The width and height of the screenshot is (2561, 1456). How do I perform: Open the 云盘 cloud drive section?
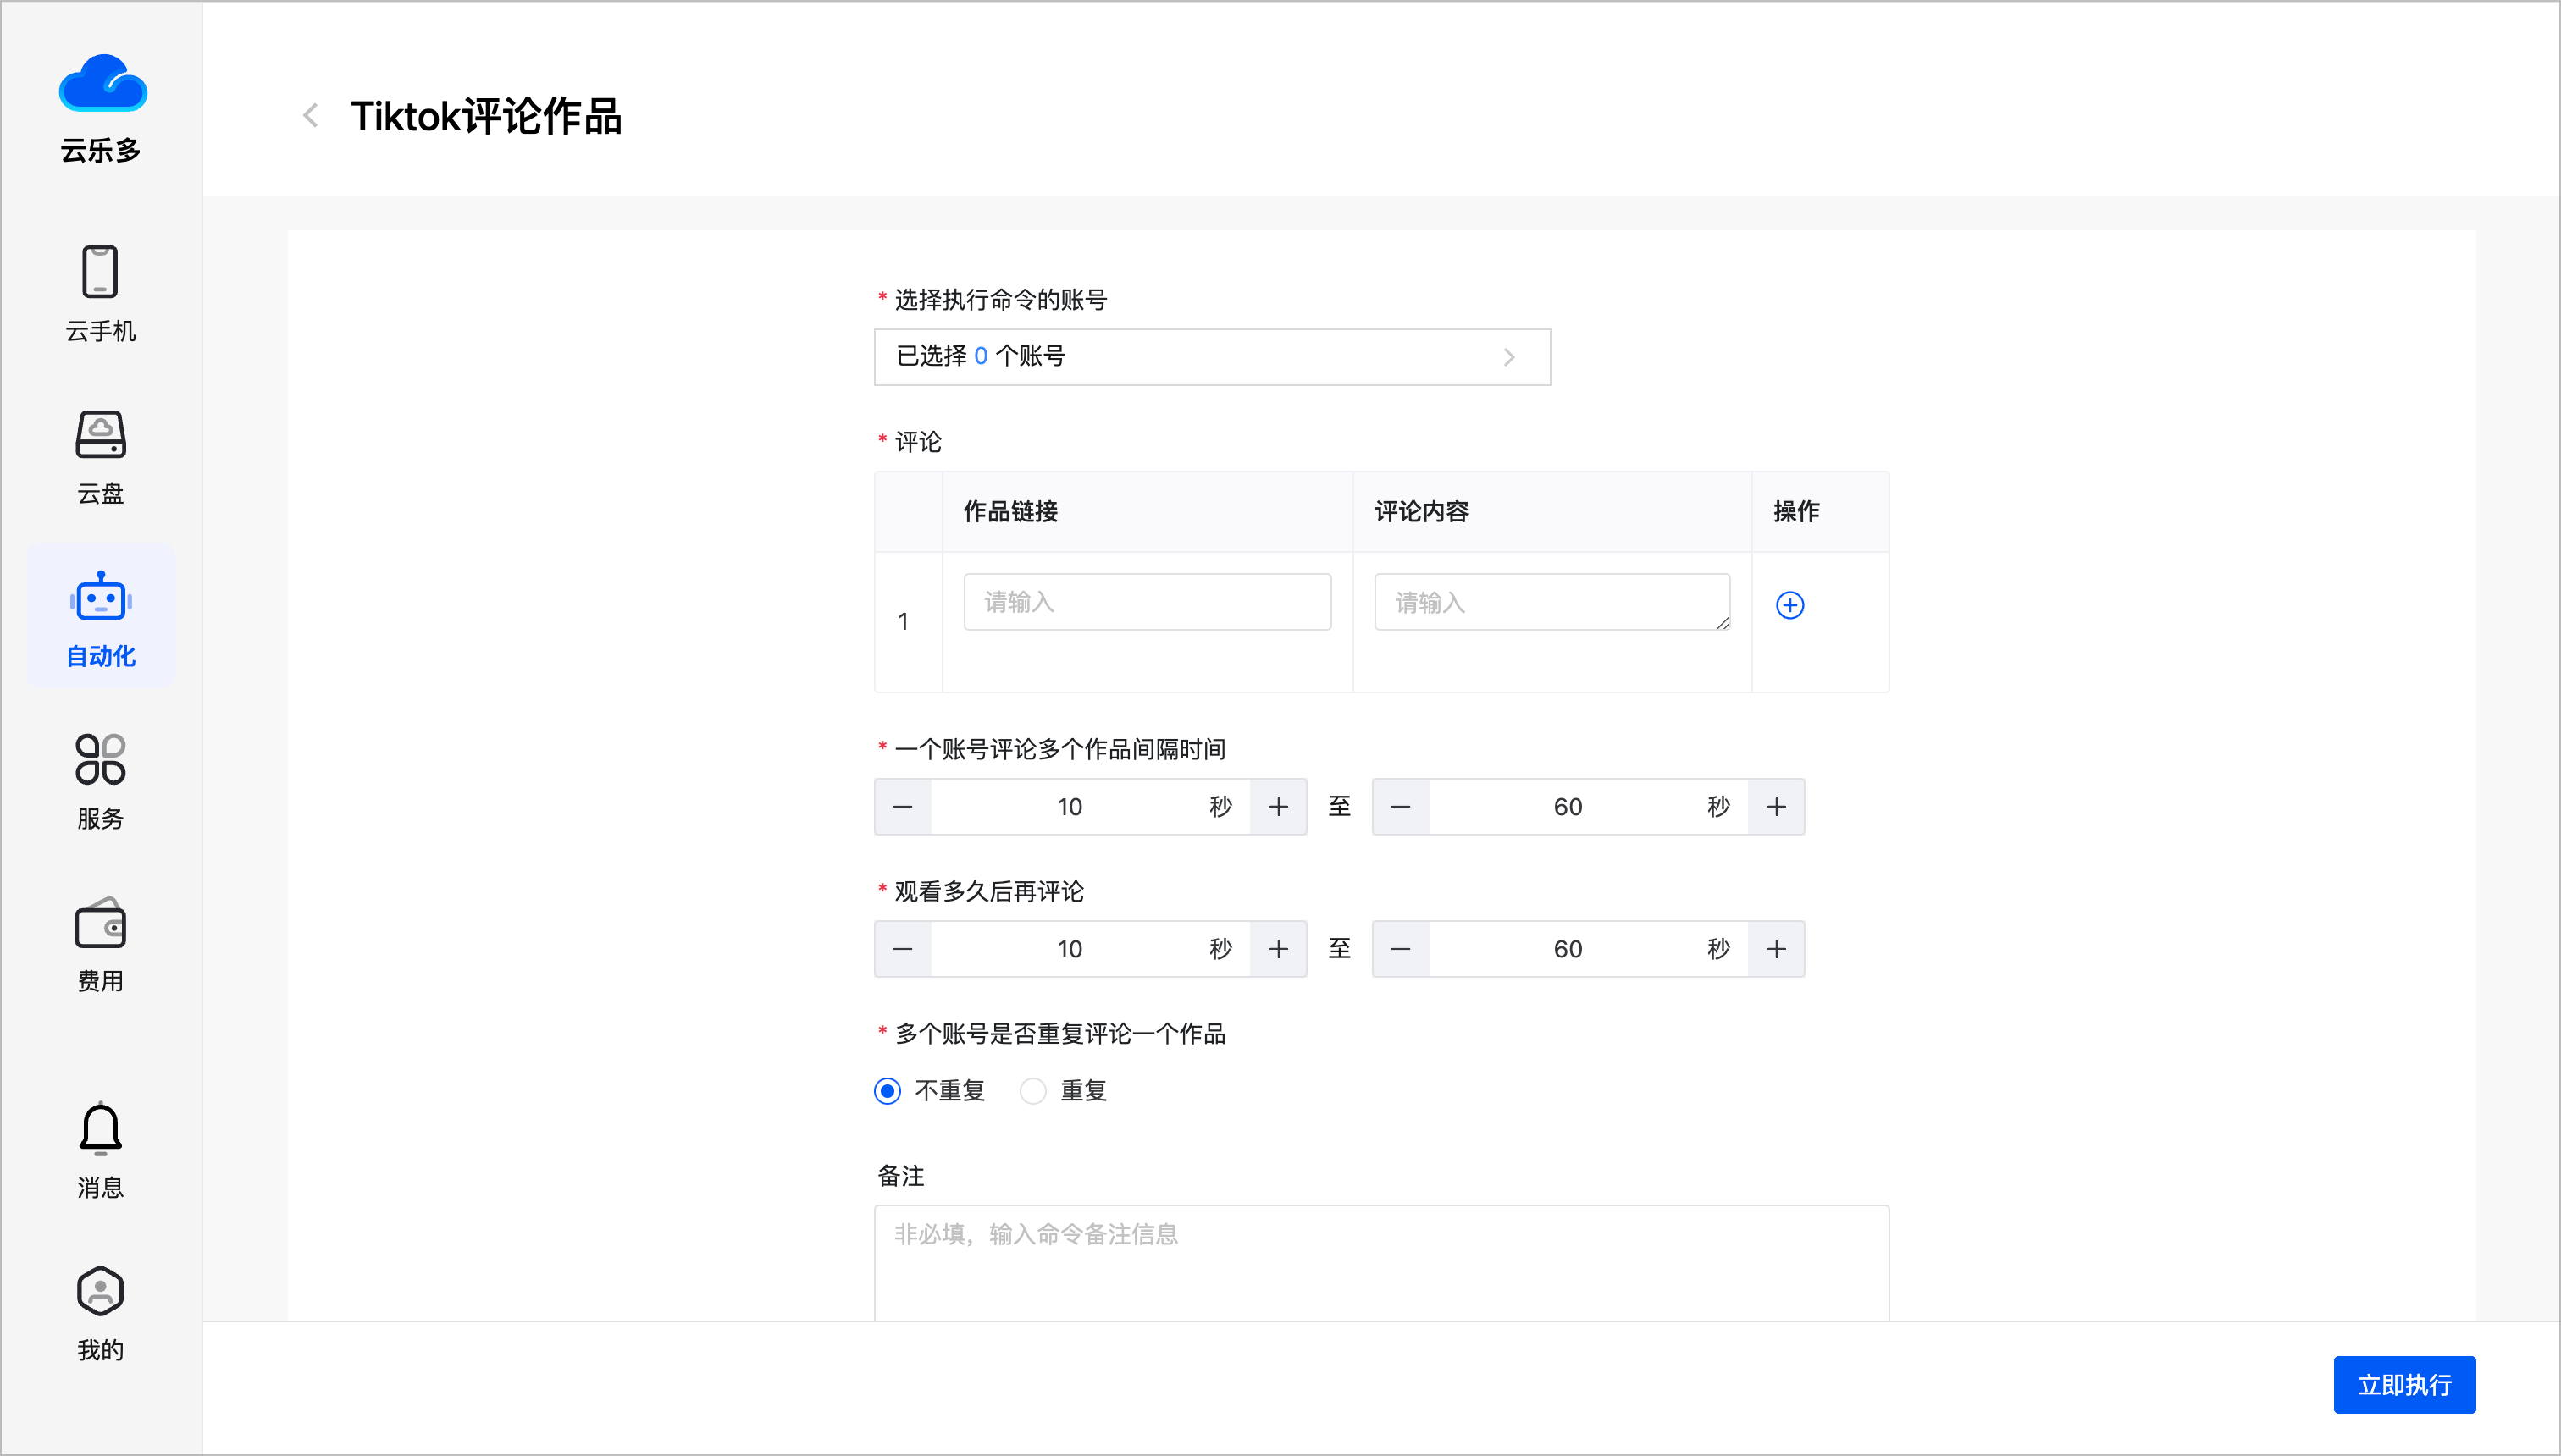click(x=100, y=457)
